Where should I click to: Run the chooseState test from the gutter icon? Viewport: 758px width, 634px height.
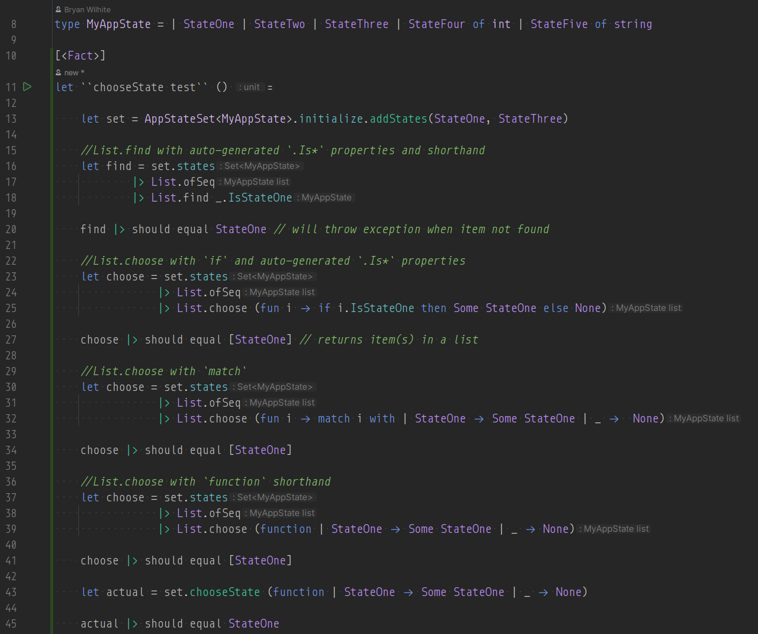pyautogui.click(x=27, y=86)
